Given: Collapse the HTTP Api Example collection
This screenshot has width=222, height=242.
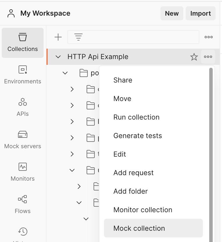Looking at the screenshot, I should 58,57.
